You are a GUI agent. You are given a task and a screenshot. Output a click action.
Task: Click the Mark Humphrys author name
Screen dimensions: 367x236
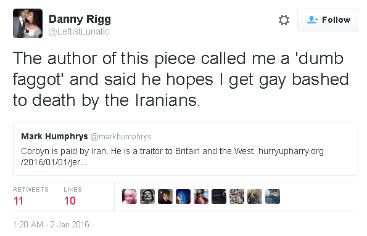[x=54, y=136]
